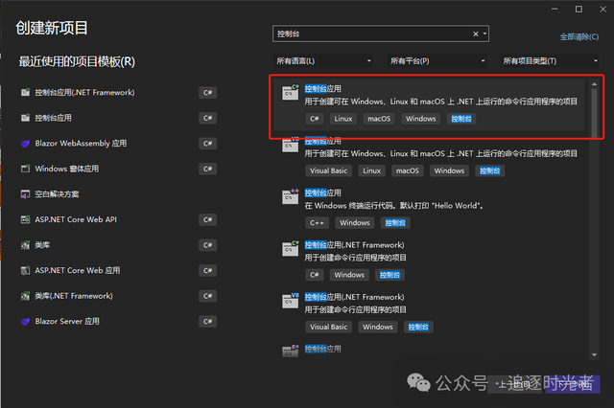Click the ASP.NET Core Web 应用 icon
Image resolution: width=614 pixels, height=408 pixels.
pos(26,270)
